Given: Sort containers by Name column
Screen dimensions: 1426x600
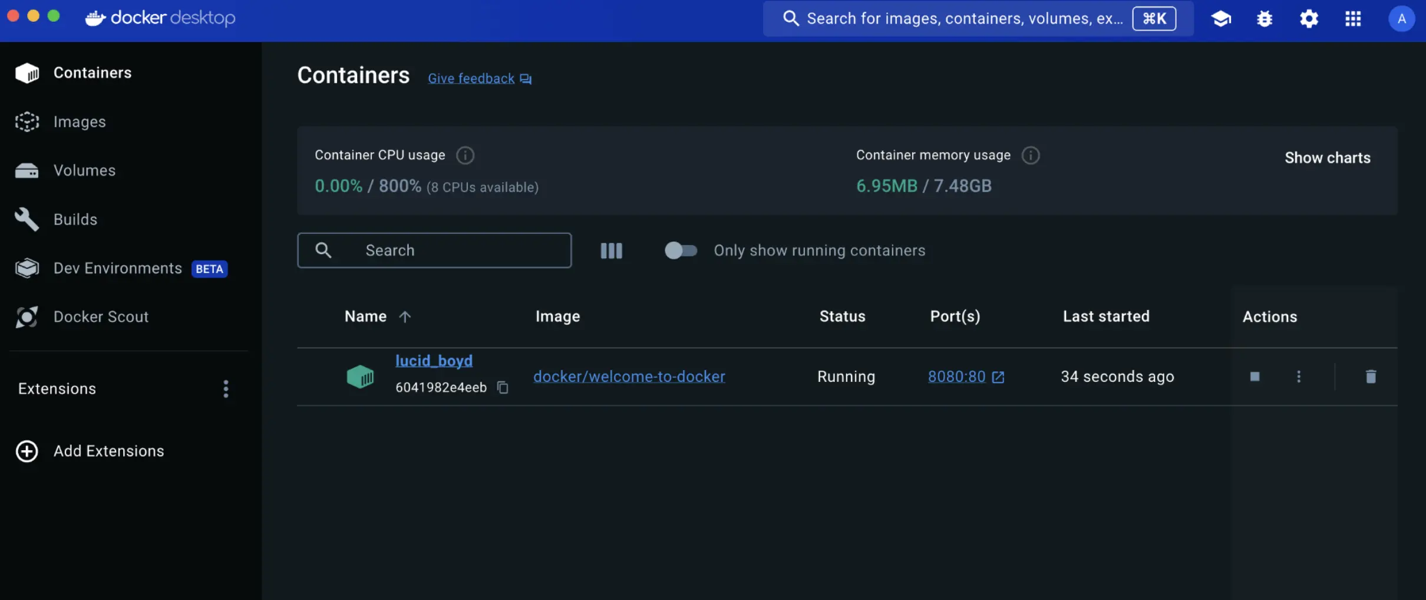Looking at the screenshot, I should [377, 316].
